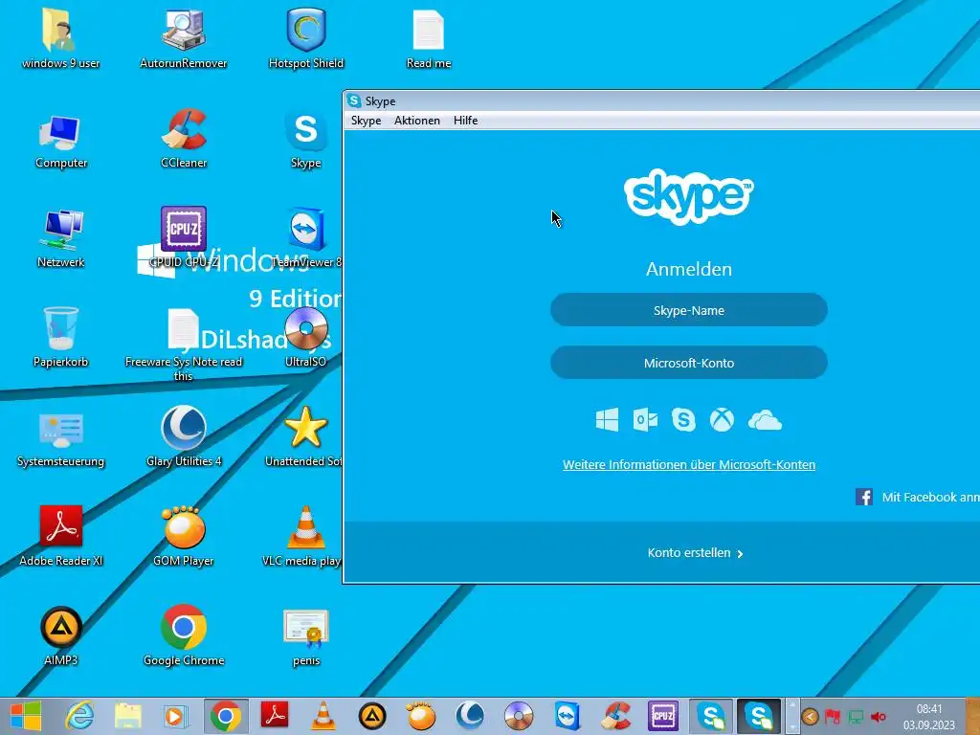Select AIMP3 desktop icon
Image resolution: width=980 pixels, height=735 pixels.
point(60,636)
